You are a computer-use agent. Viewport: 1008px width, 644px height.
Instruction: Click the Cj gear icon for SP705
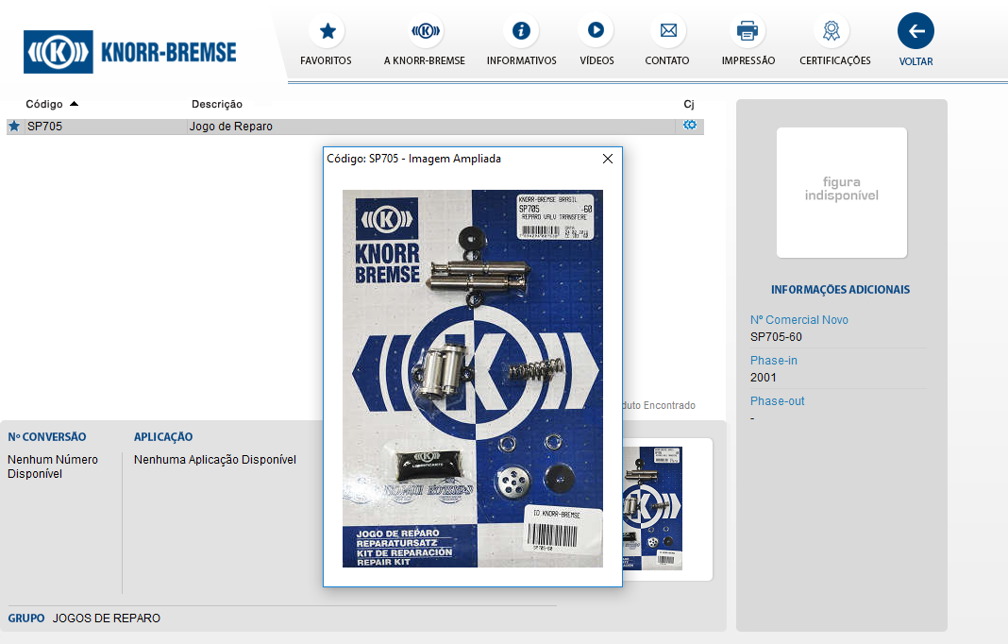pyautogui.click(x=690, y=125)
